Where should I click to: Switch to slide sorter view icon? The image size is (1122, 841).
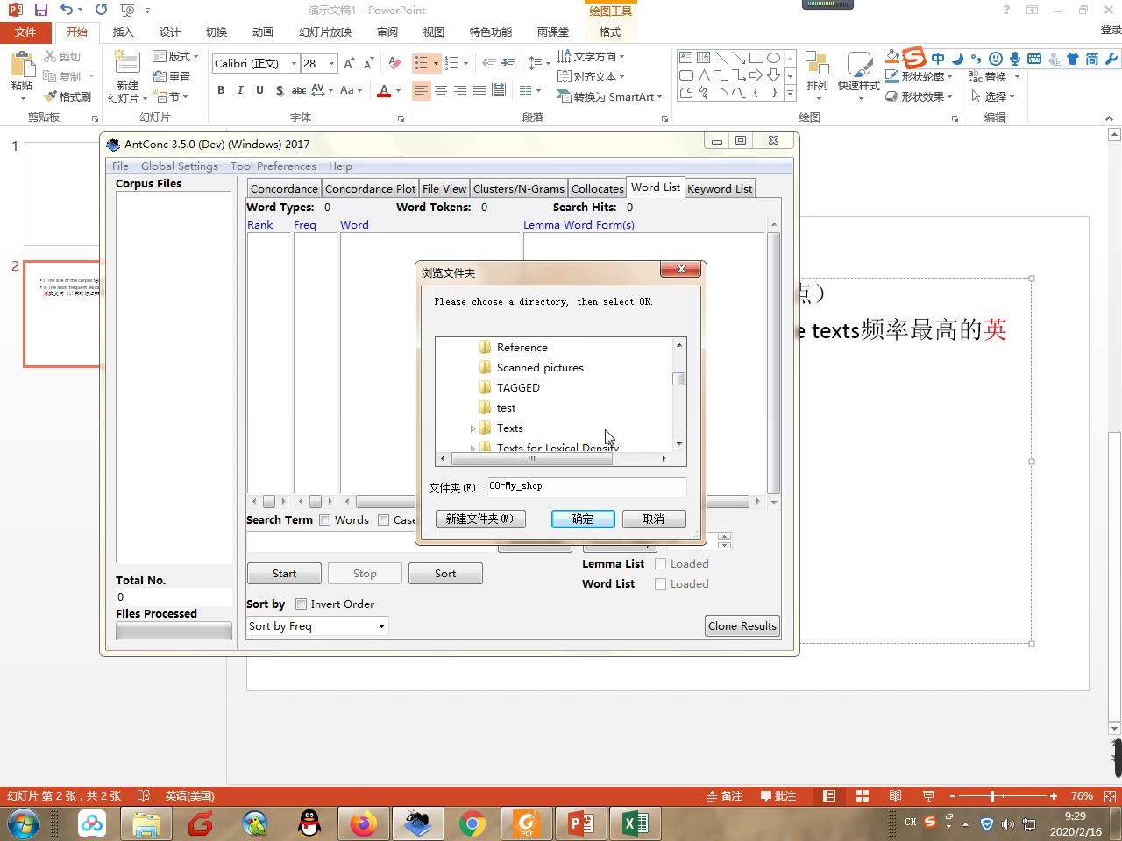tap(863, 796)
